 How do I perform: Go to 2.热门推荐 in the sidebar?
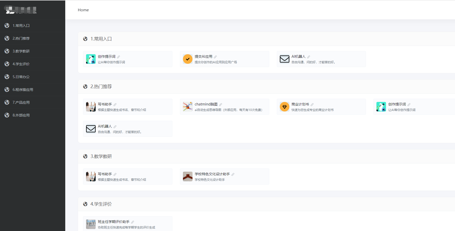tap(21, 38)
